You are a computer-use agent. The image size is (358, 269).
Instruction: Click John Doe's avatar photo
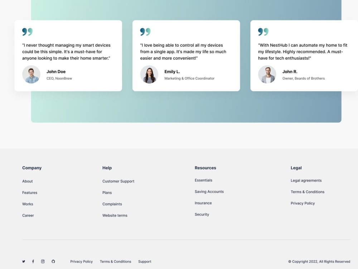point(31,74)
